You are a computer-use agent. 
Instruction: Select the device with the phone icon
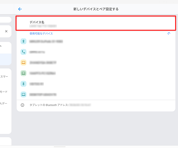(x=96, y=52)
